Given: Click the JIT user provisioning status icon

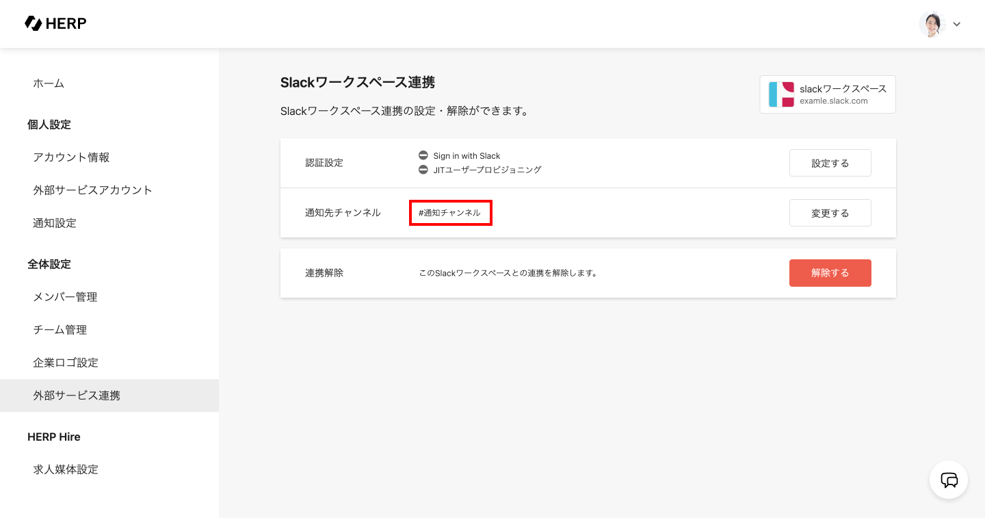Looking at the screenshot, I should click(x=423, y=170).
